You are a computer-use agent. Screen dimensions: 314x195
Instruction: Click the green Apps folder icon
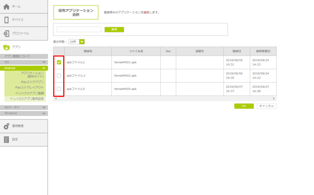[x=6, y=47]
